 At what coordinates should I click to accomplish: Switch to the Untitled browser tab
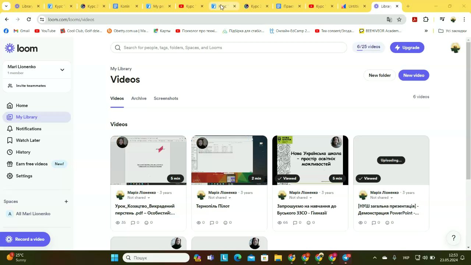point(354,6)
